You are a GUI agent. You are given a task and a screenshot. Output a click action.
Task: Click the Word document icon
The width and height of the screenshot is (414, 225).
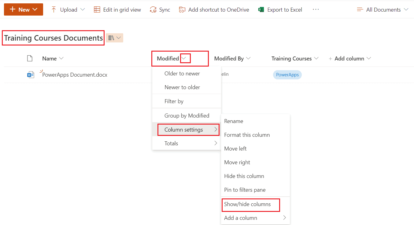[x=31, y=74]
